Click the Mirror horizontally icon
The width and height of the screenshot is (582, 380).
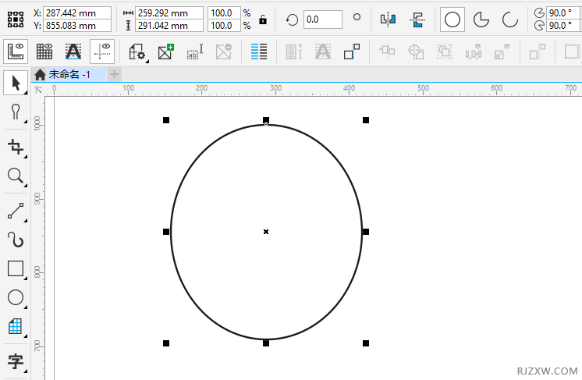[x=388, y=20]
